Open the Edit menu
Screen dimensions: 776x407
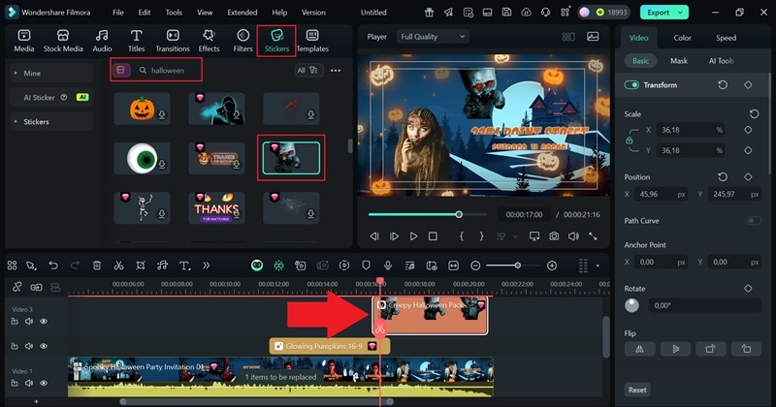(x=144, y=13)
